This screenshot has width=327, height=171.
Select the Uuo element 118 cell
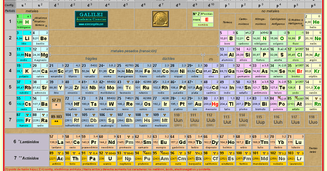(313, 120)
